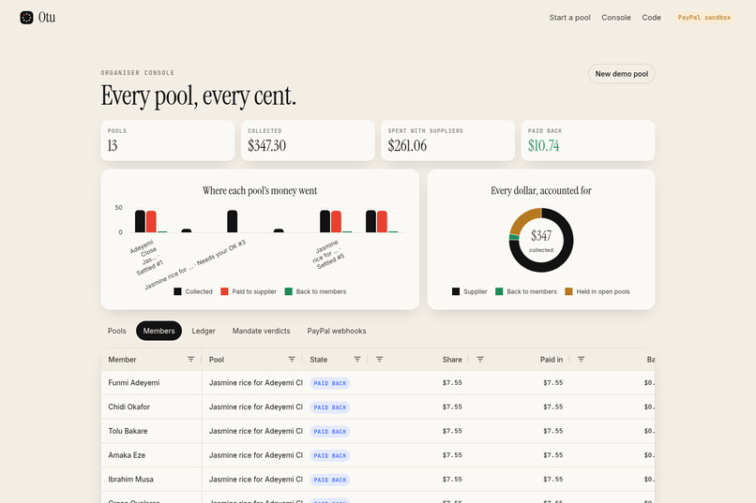Click the Otu logo icon
Screen dimensions: 756x503
26,18
